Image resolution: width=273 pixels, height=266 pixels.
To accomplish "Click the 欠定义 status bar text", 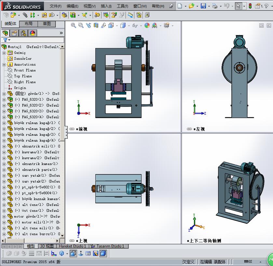I will click(188, 262).
